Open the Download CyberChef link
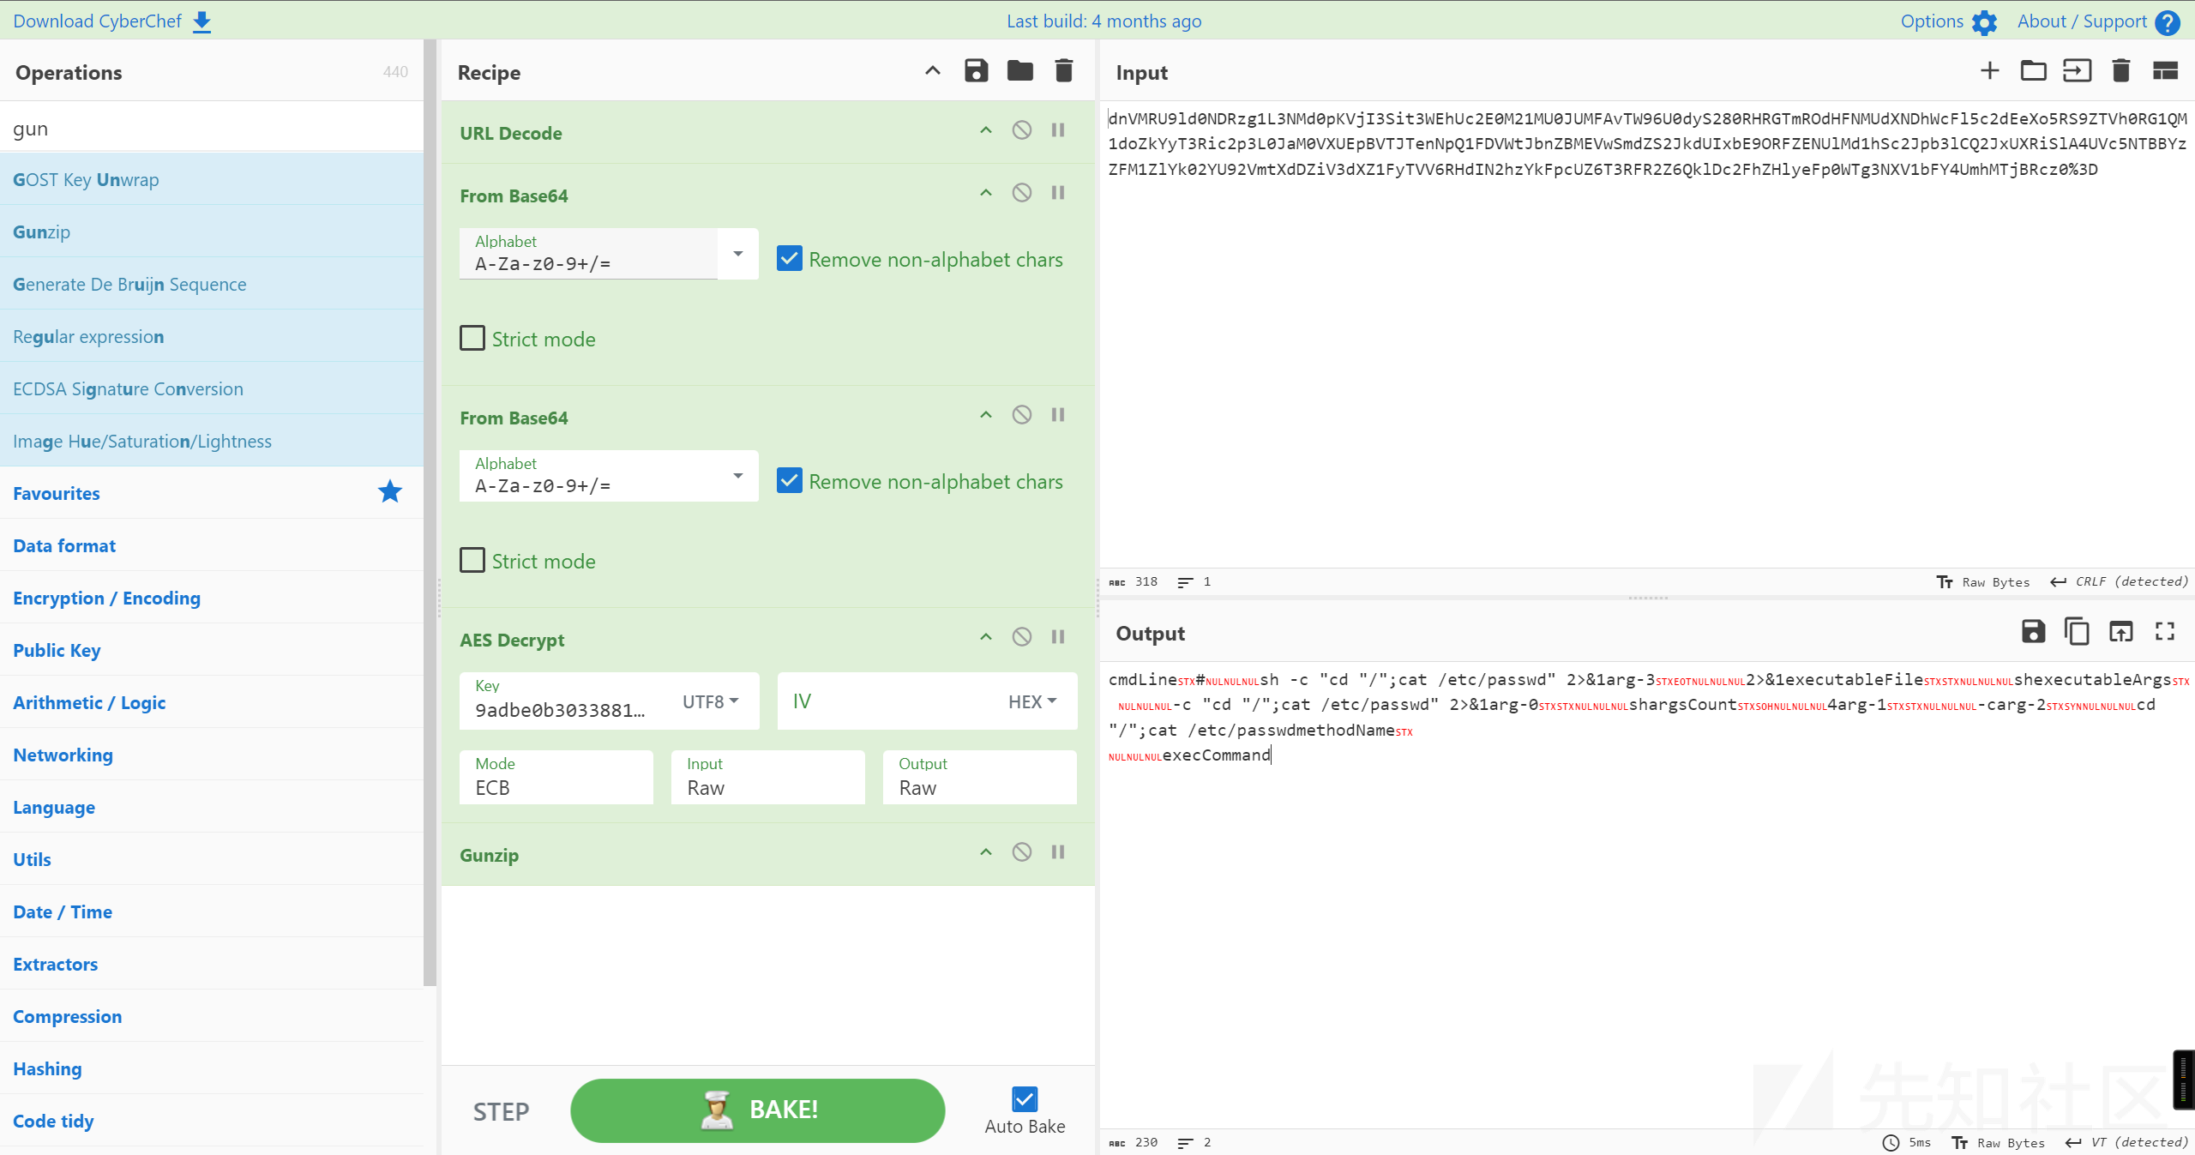2195x1155 pixels. point(112,21)
